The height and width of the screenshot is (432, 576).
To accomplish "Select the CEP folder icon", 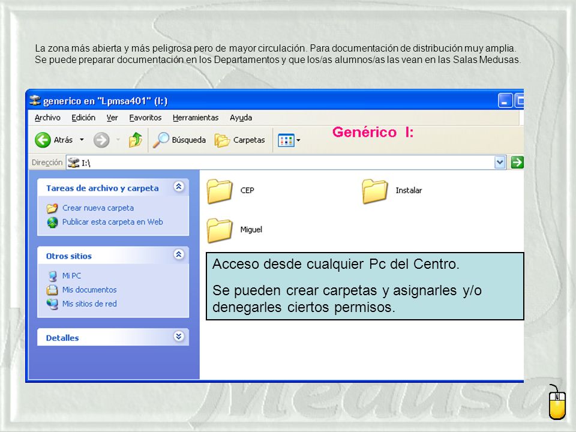I will [220, 191].
